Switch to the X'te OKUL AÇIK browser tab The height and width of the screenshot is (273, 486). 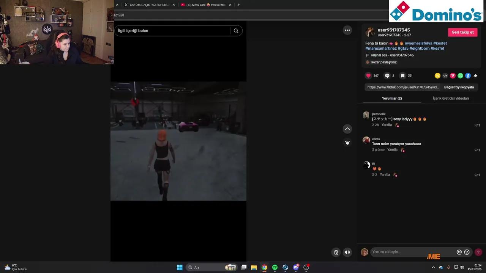pyautogui.click(x=149, y=5)
